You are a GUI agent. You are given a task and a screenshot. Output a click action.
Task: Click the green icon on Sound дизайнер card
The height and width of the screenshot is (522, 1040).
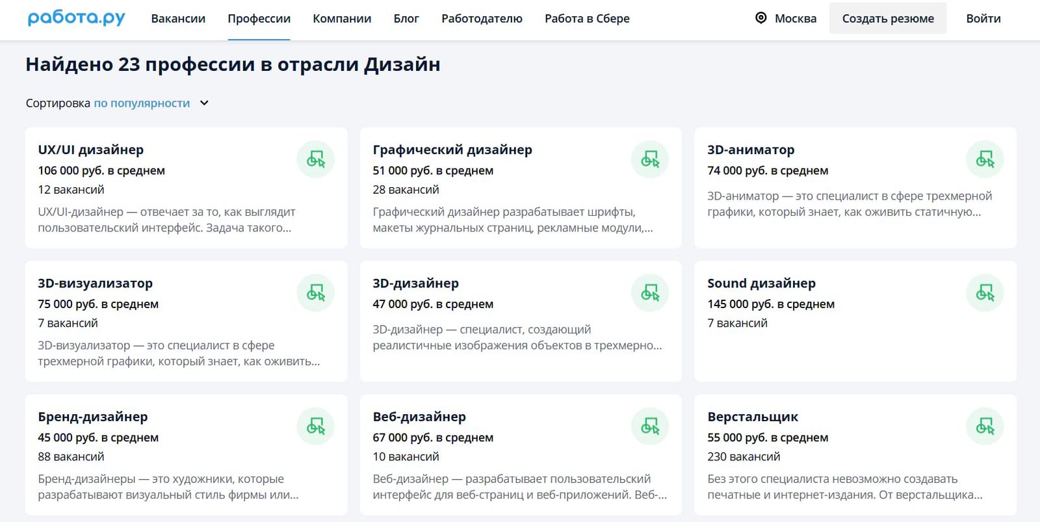pos(984,293)
